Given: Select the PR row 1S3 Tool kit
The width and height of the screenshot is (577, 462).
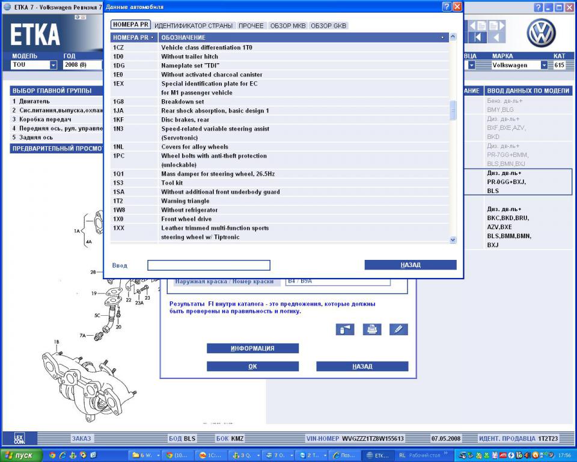Looking at the screenshot, I should (279, 183).
